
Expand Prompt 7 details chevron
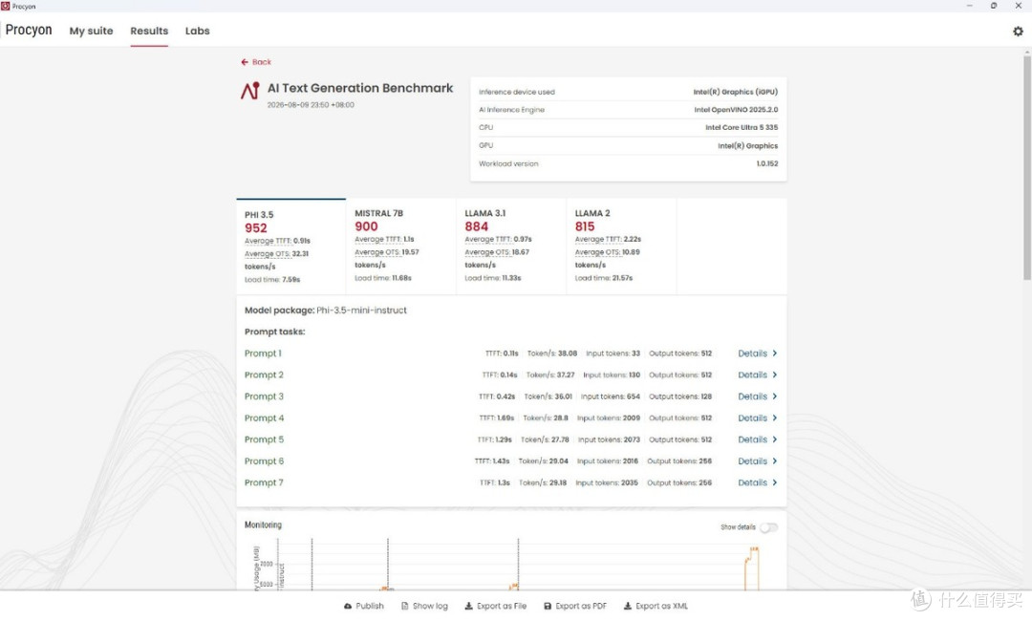tap(775, 482)
